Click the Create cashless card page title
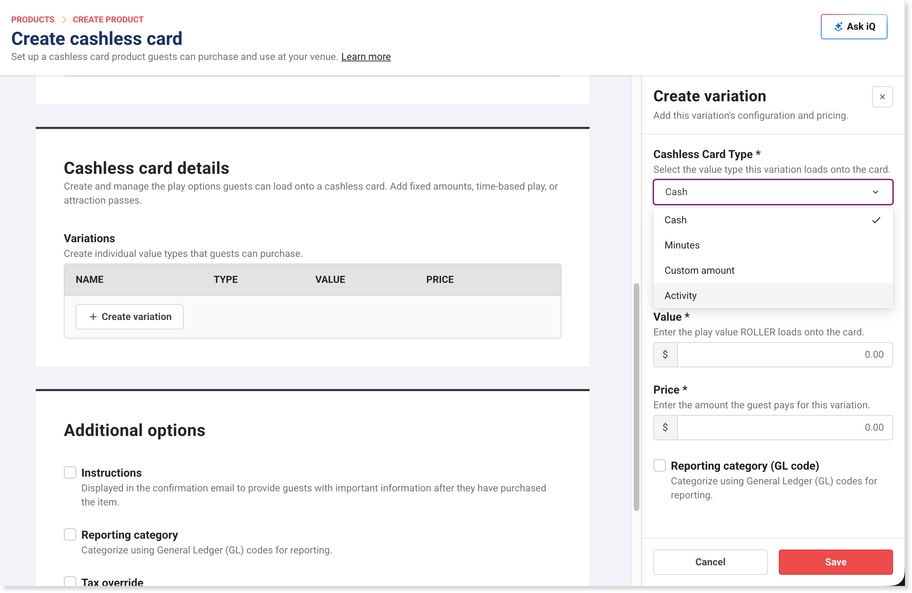Viewport: 912px width, 593px height. pos(97,38)
